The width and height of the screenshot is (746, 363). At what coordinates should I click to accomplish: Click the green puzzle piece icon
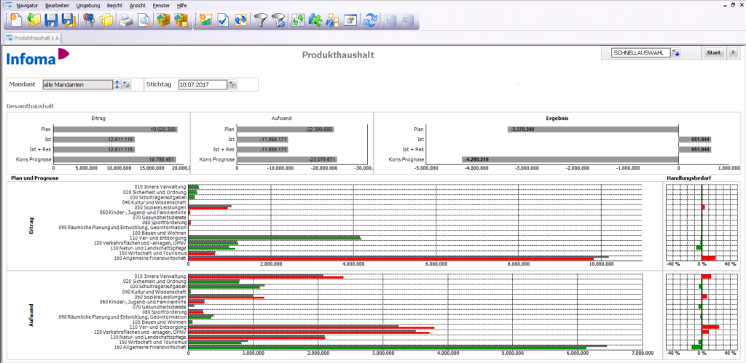(x=315, y=20)
